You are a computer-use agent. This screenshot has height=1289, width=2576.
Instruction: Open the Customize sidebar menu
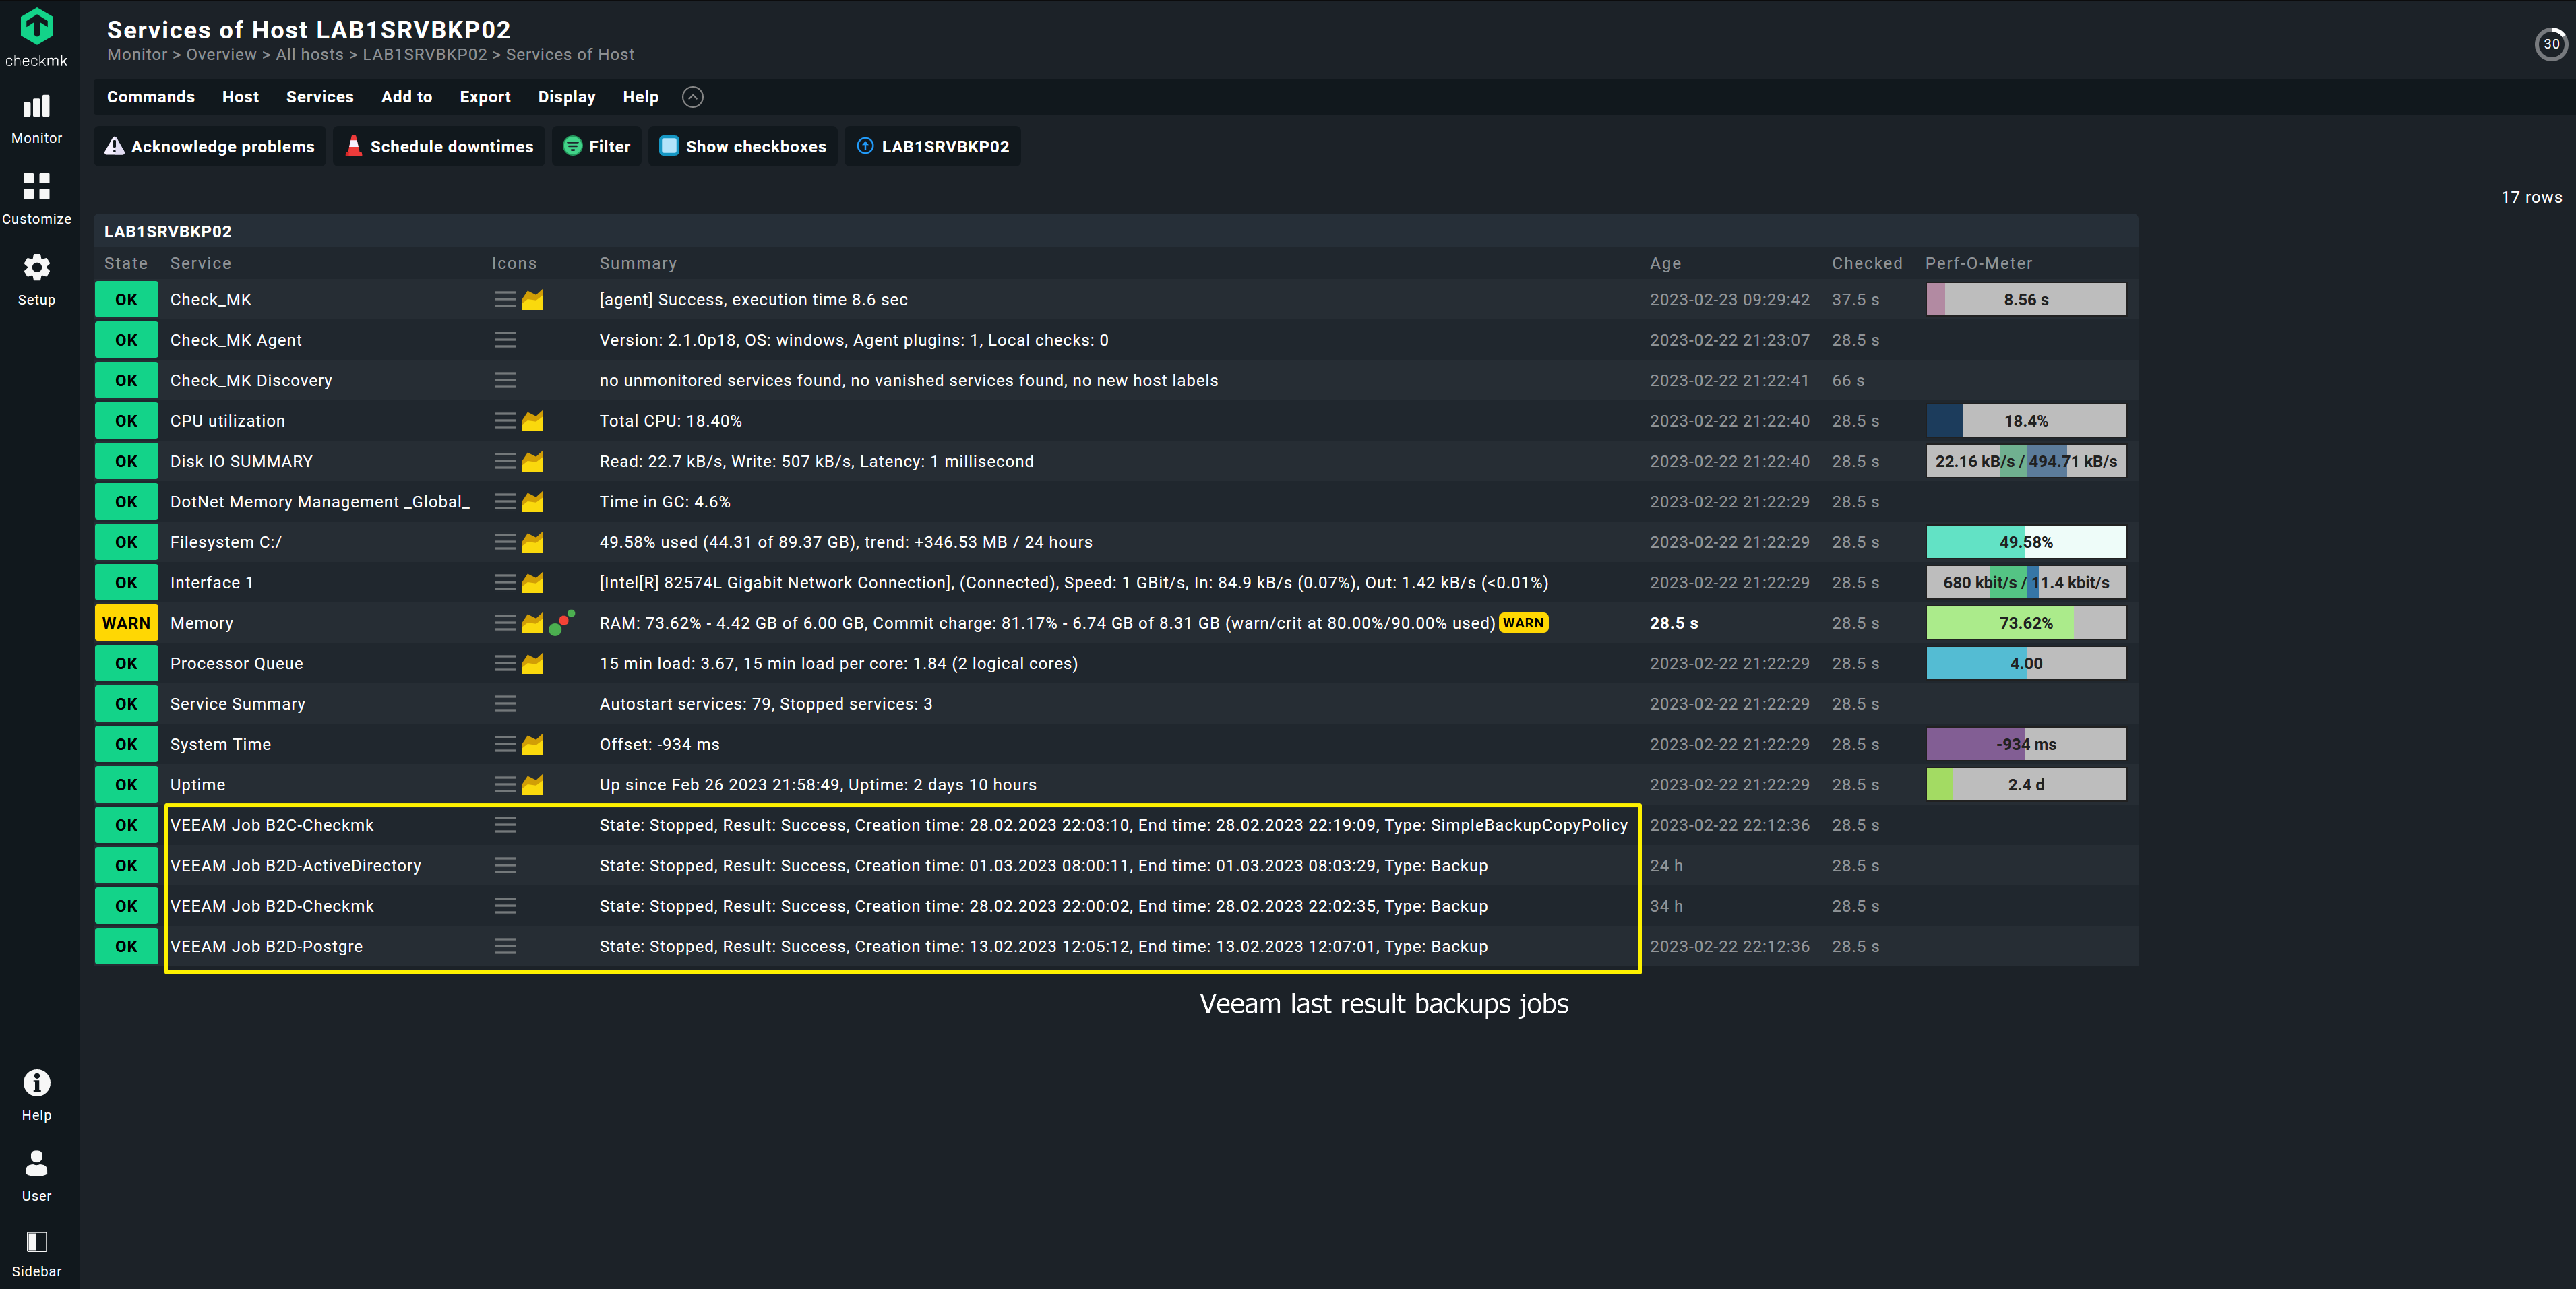(x=36, y=199)
